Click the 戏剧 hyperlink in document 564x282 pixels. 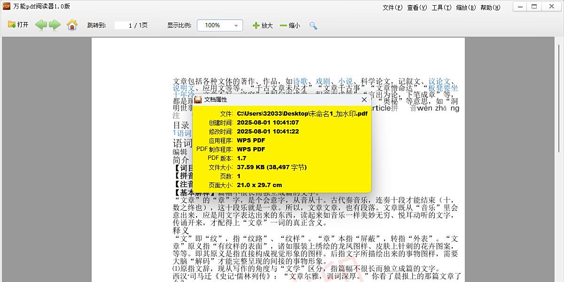coord(323,81)
